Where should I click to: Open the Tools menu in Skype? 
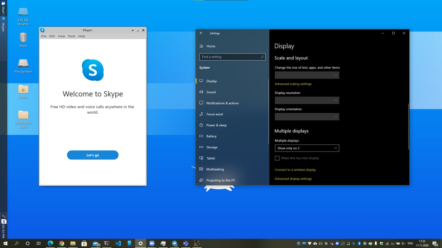[x=71, y=36]
